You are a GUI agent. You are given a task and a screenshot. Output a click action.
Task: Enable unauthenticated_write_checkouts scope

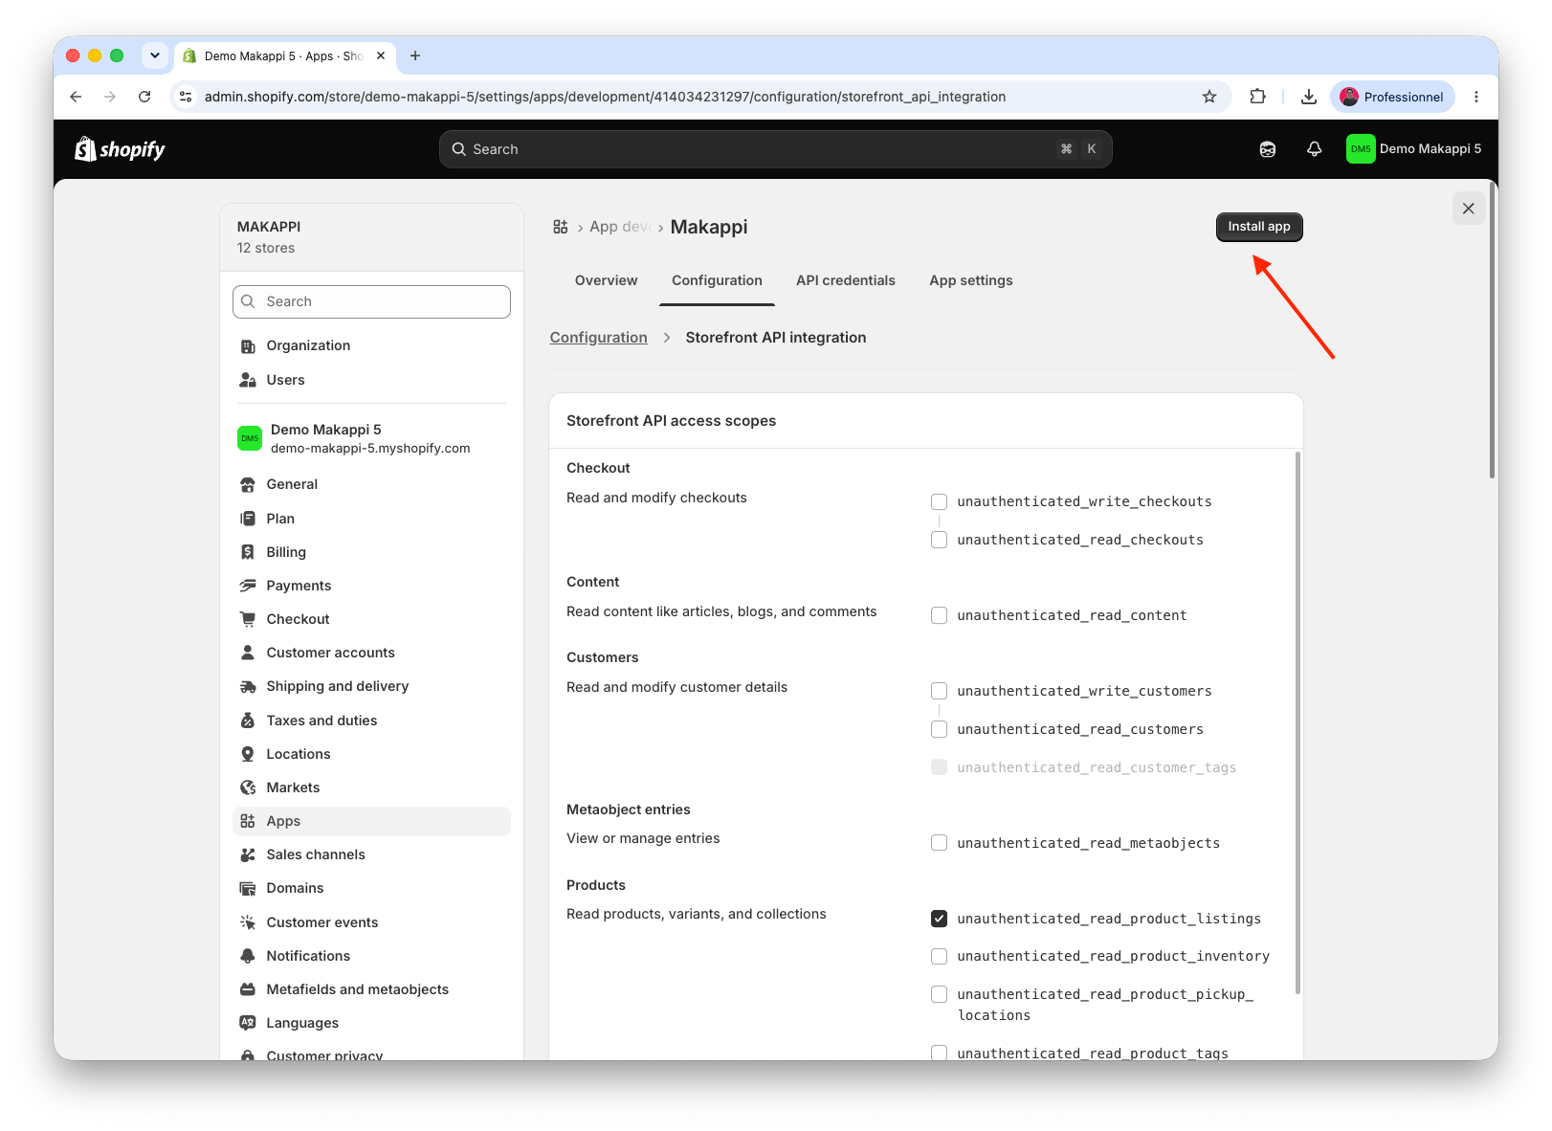(x=940, y=501)
